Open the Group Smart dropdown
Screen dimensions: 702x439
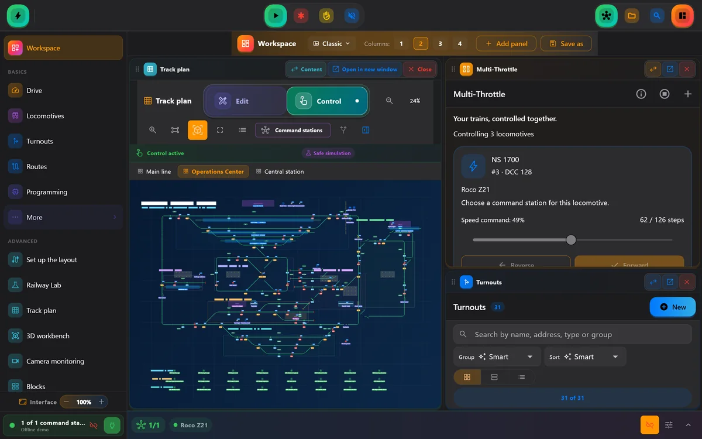pos(497,357)
